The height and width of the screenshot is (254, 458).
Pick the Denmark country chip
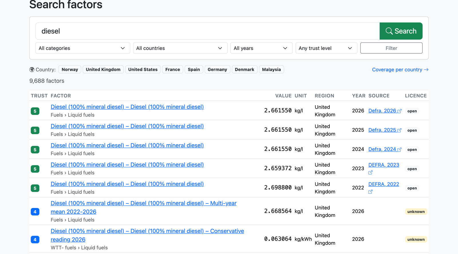pyautogui.click(x=244, y=70)
